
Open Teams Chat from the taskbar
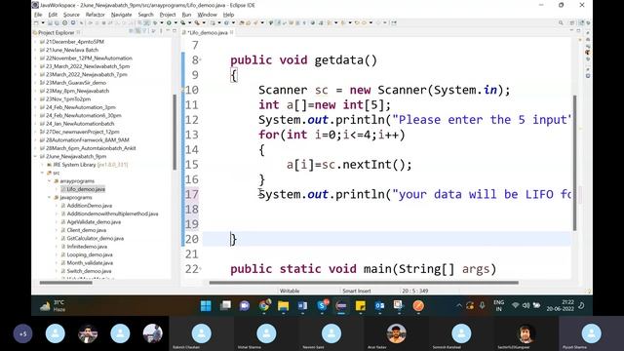click(245, 305)
